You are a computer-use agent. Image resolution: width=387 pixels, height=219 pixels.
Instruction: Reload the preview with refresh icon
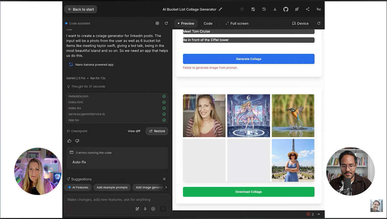point(319,23)
